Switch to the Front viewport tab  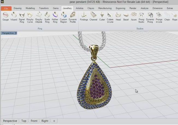34,121
